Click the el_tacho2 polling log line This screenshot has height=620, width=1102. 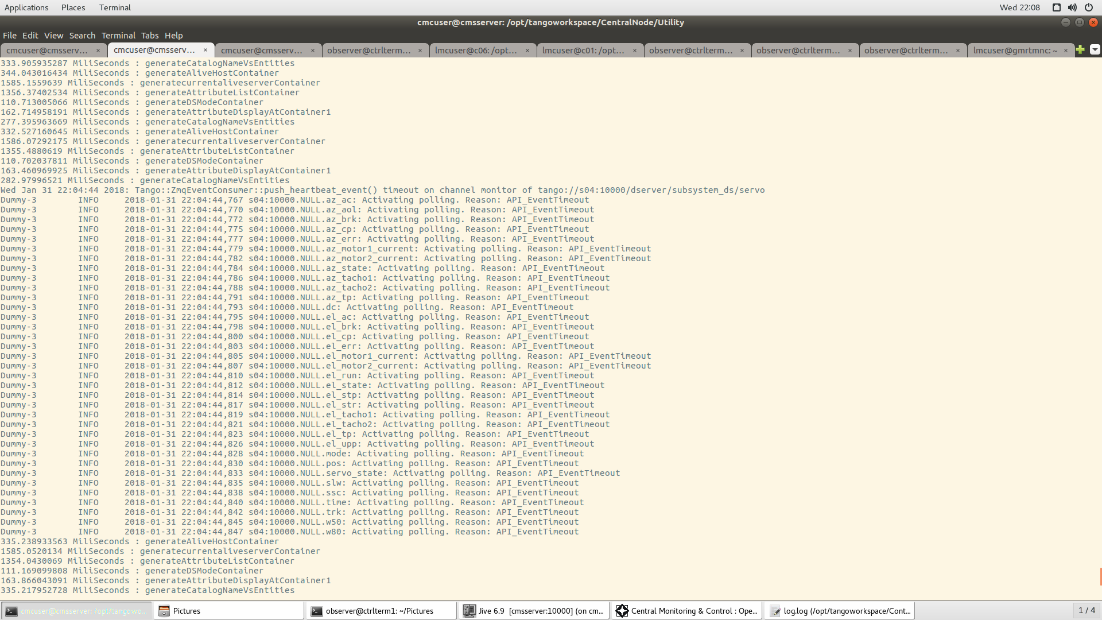(x=305, y=424)
